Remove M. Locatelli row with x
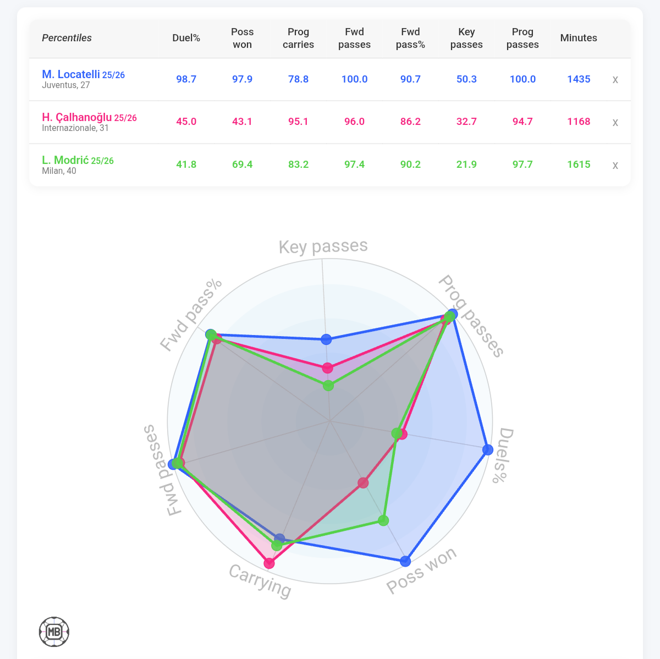Image resolution: width=660 pixels, height=659 pixels. (615, 80)
